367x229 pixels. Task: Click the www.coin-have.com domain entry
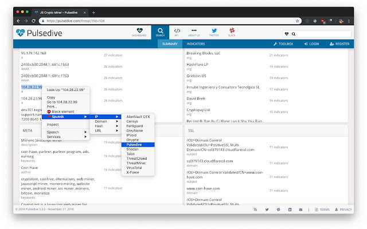pos(203,188)
